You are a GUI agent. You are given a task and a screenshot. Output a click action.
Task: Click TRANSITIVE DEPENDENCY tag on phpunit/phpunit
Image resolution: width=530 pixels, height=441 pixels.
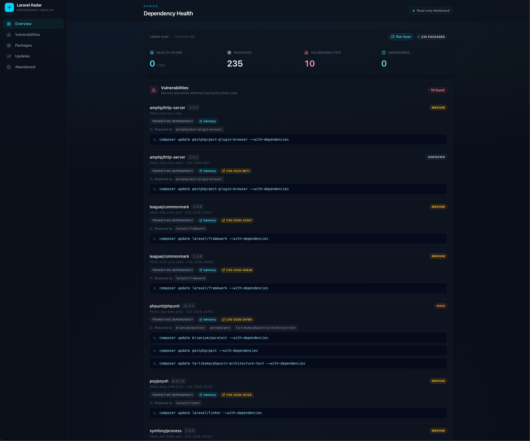tap(172, 320)
